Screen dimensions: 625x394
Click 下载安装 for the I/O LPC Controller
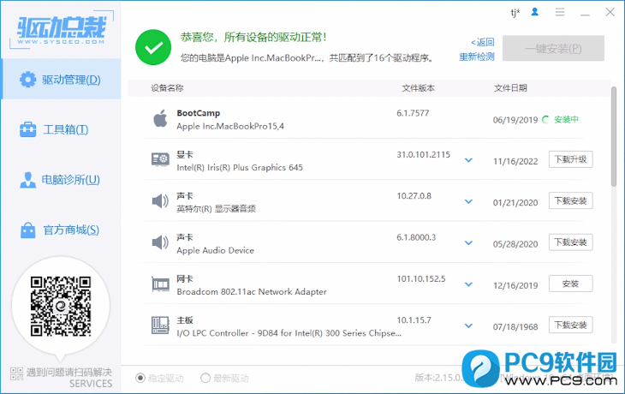(570, 325)
